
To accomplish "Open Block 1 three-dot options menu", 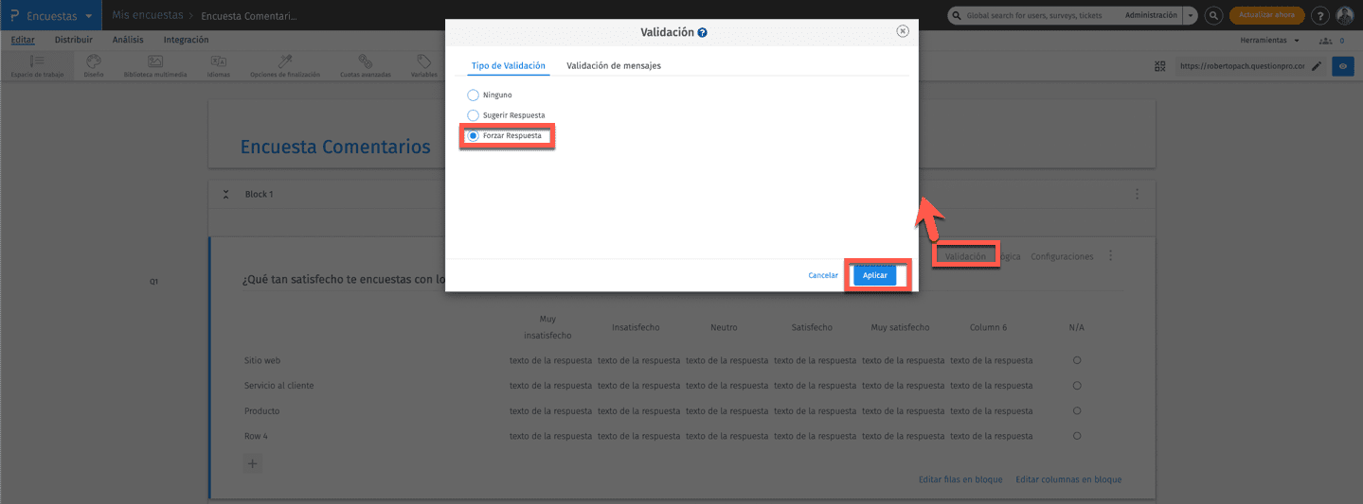I will (1137, 194).
